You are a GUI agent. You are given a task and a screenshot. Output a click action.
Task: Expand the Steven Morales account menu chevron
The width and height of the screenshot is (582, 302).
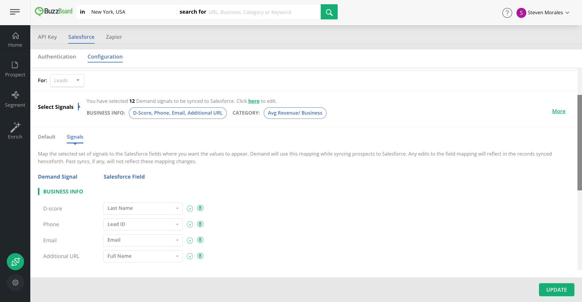click(x=567, y=13)
